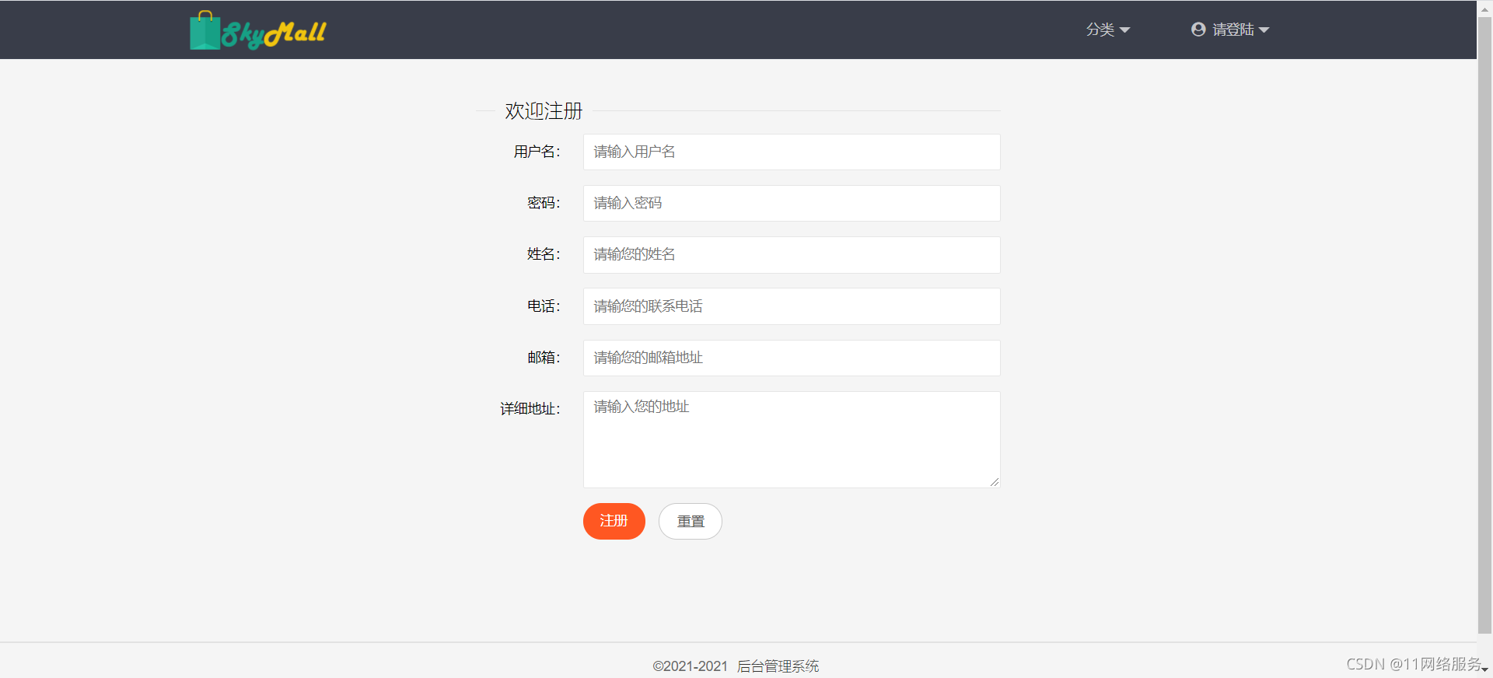Click the 电话: label
Screen dimensions: 1493x678
pyautogui.click(x=544, y=306)
